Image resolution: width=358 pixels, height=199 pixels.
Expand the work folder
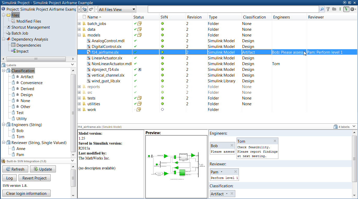[x=79, y=109]
